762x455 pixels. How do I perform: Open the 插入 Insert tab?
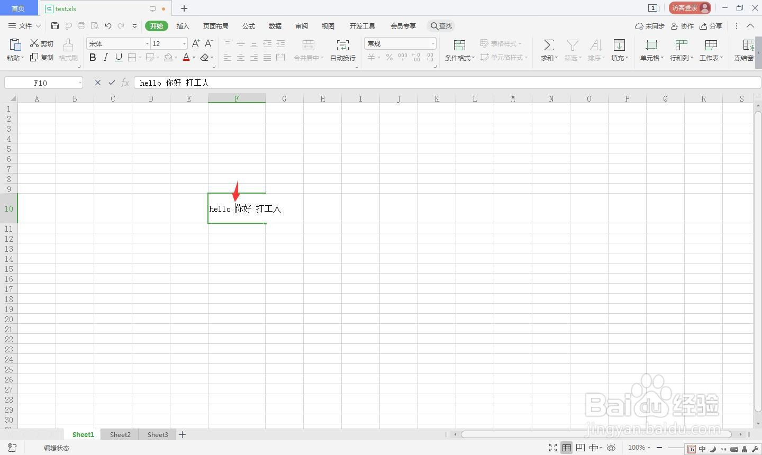pyautogui.click(x=183, y=26)
